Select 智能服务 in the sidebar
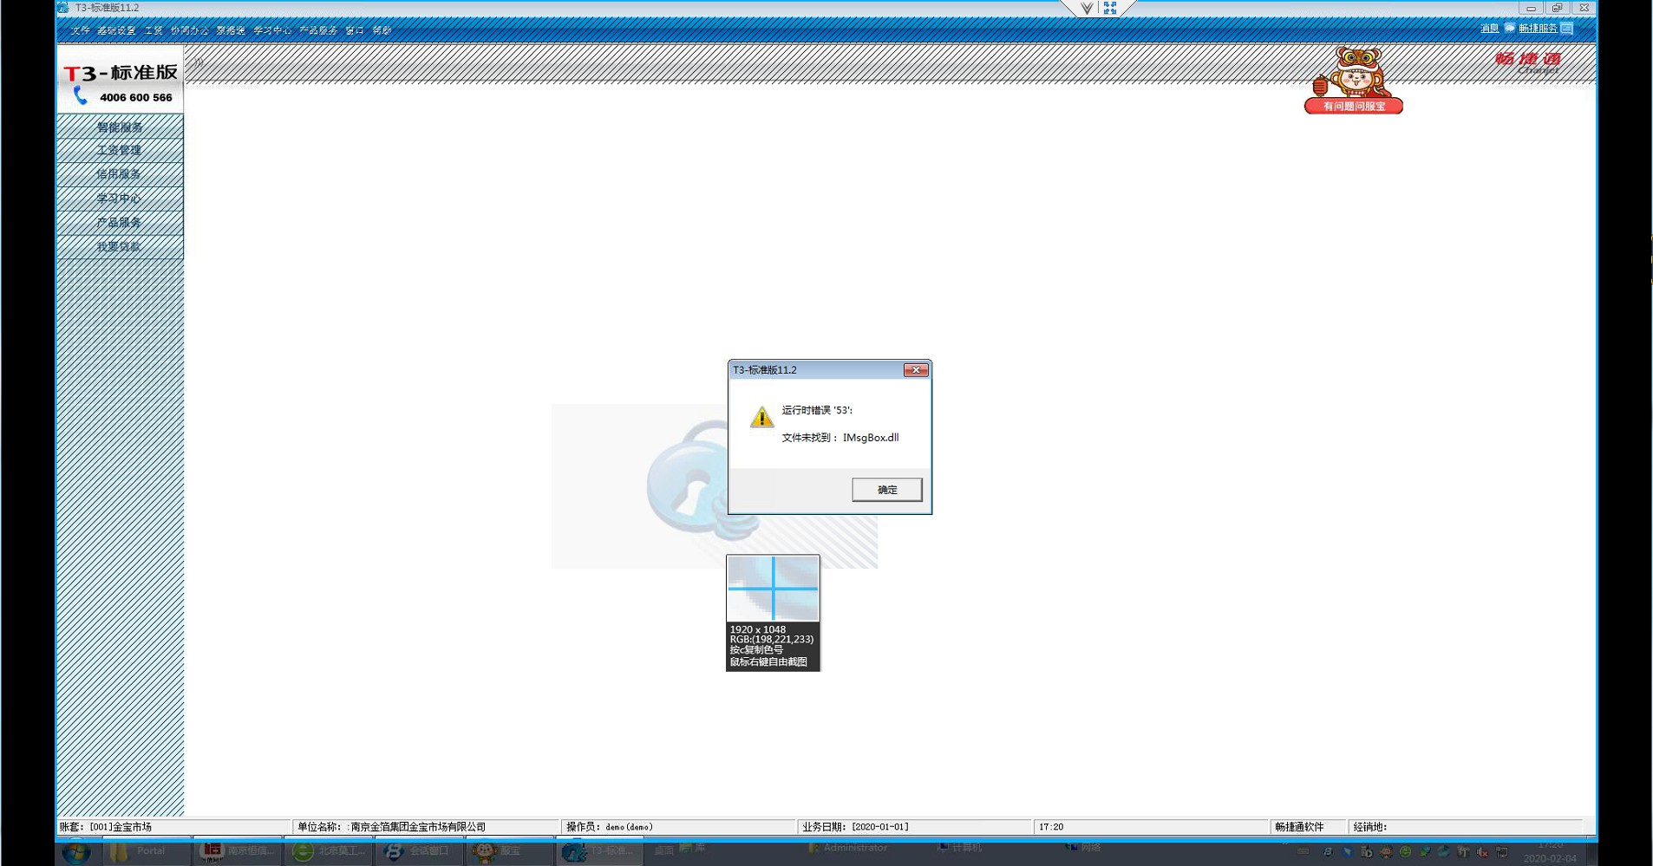This screenshot has width=1653, height=866. 120,127
